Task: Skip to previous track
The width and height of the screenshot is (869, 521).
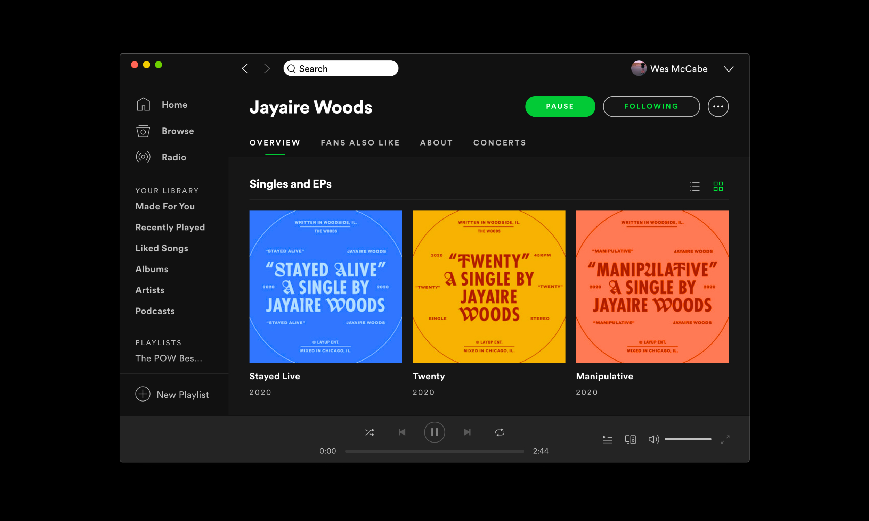Action: [x=402, y=432]
